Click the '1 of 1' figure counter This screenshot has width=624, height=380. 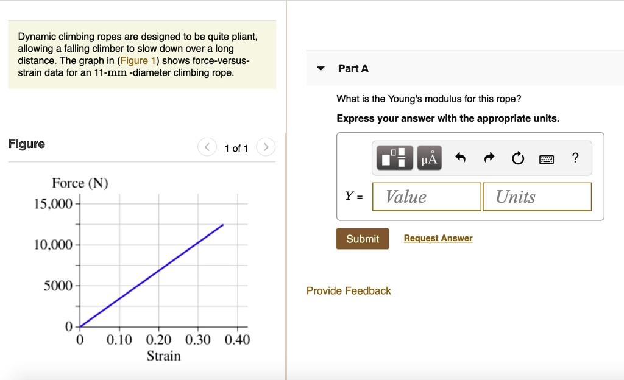pos(236,149)
